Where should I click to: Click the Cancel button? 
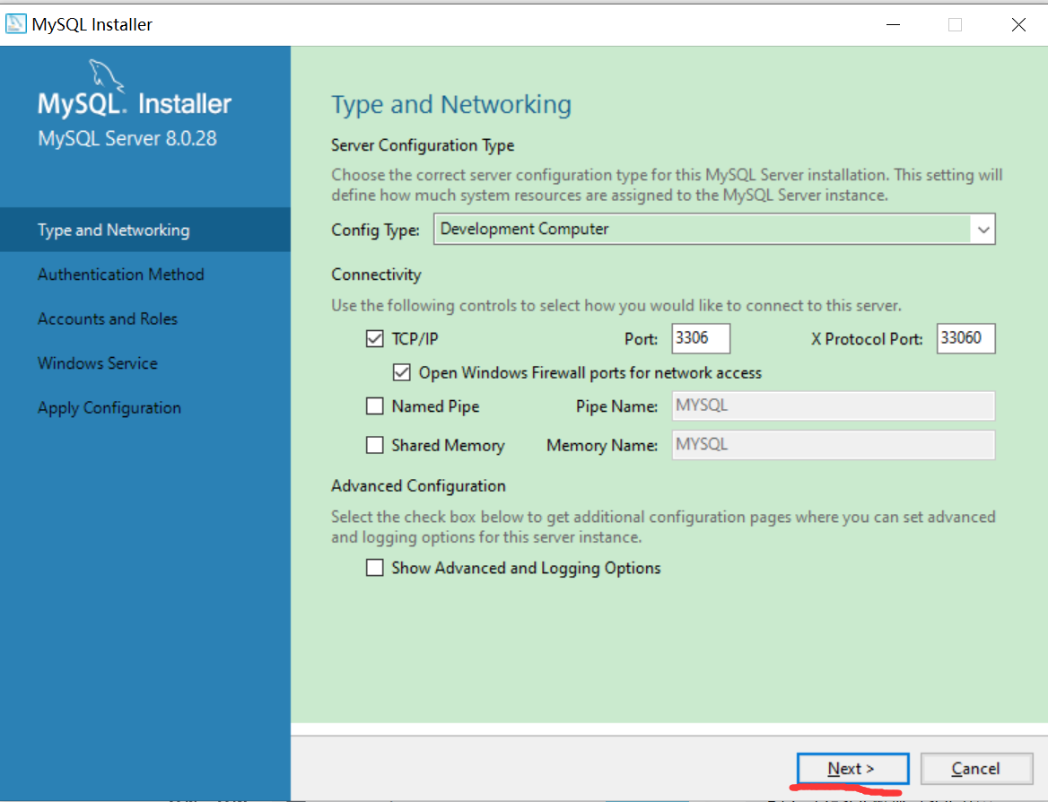pyautogui.click(x=976, y=769)
